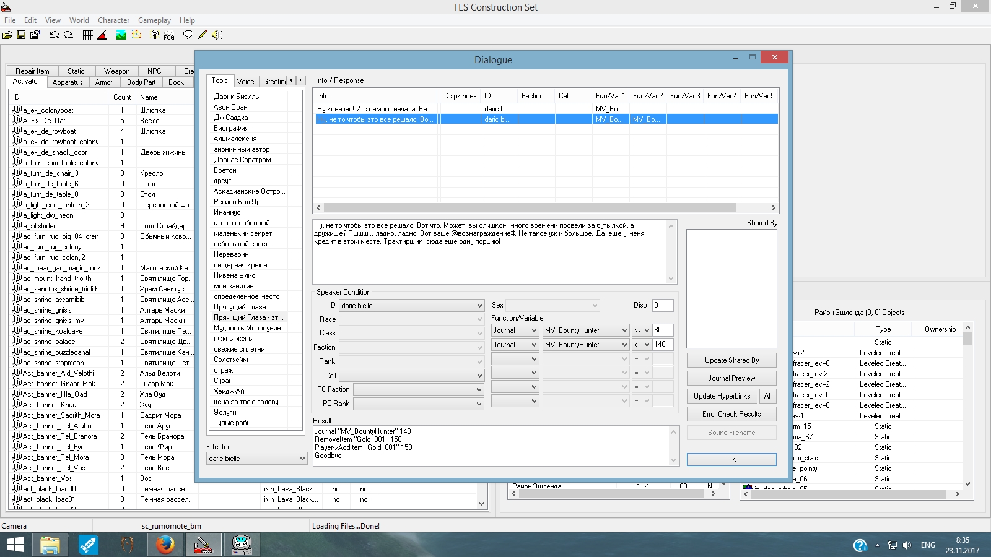This screenshot has height=557, width=991.
Task: Select the Body Part tab in Object window
Action: [x=141, y=82]
